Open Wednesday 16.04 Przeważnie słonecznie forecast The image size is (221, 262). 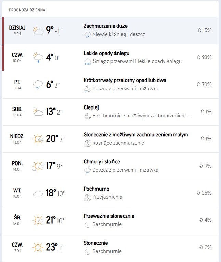pos(110,220)
